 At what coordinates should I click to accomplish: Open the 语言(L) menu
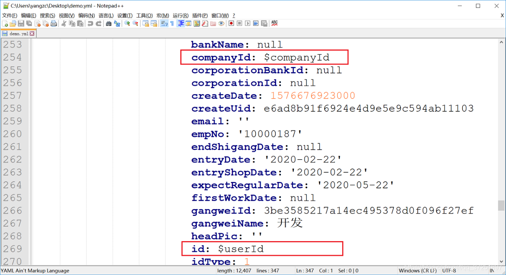[x=106, y=16]
